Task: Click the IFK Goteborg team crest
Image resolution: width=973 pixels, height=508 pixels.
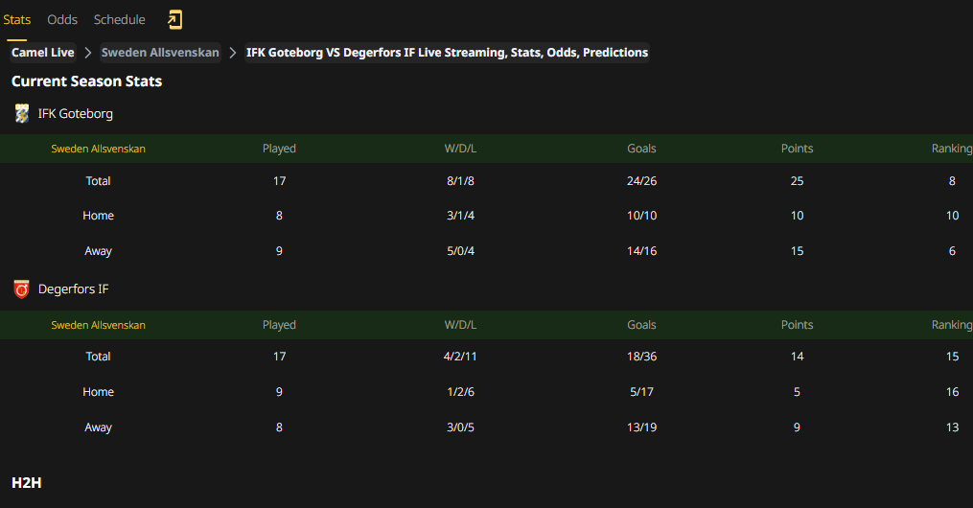Action: 22,113
